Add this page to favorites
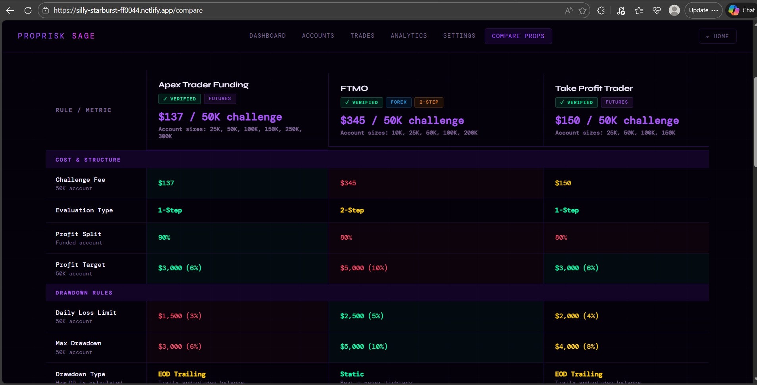 583,10
